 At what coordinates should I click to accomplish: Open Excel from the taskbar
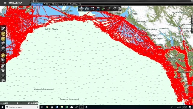(x=67, y=107)
